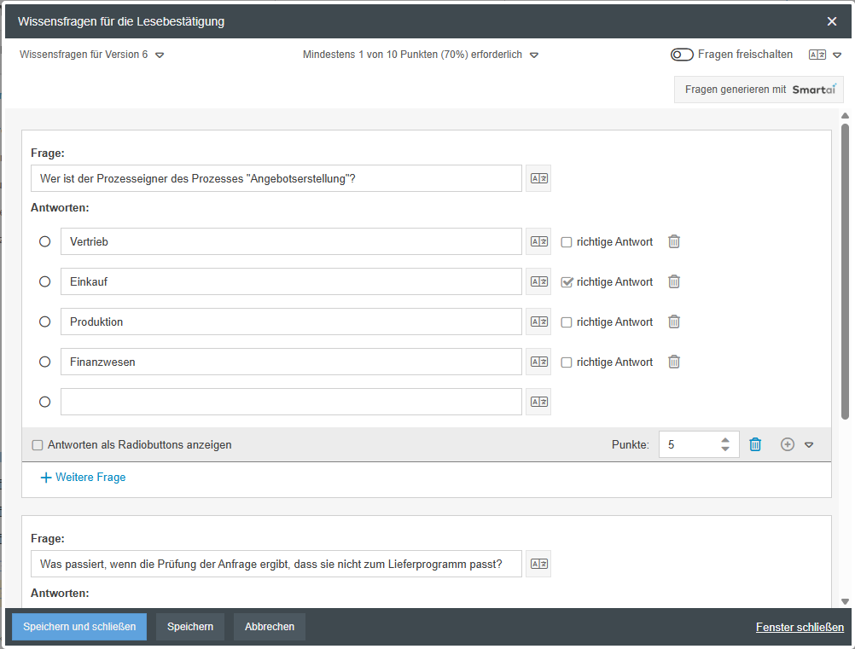Click Speichern und schließen

[x=79, y=627]
